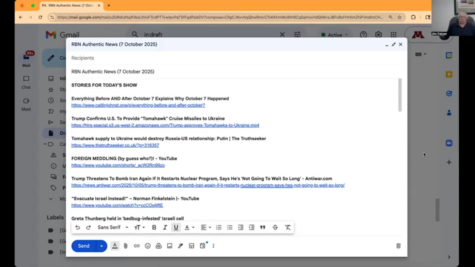Image resolution: width=475 pixels, height=267 pixels.
Task: Open Google Tasks side panel icon
Action: (449, 93)
